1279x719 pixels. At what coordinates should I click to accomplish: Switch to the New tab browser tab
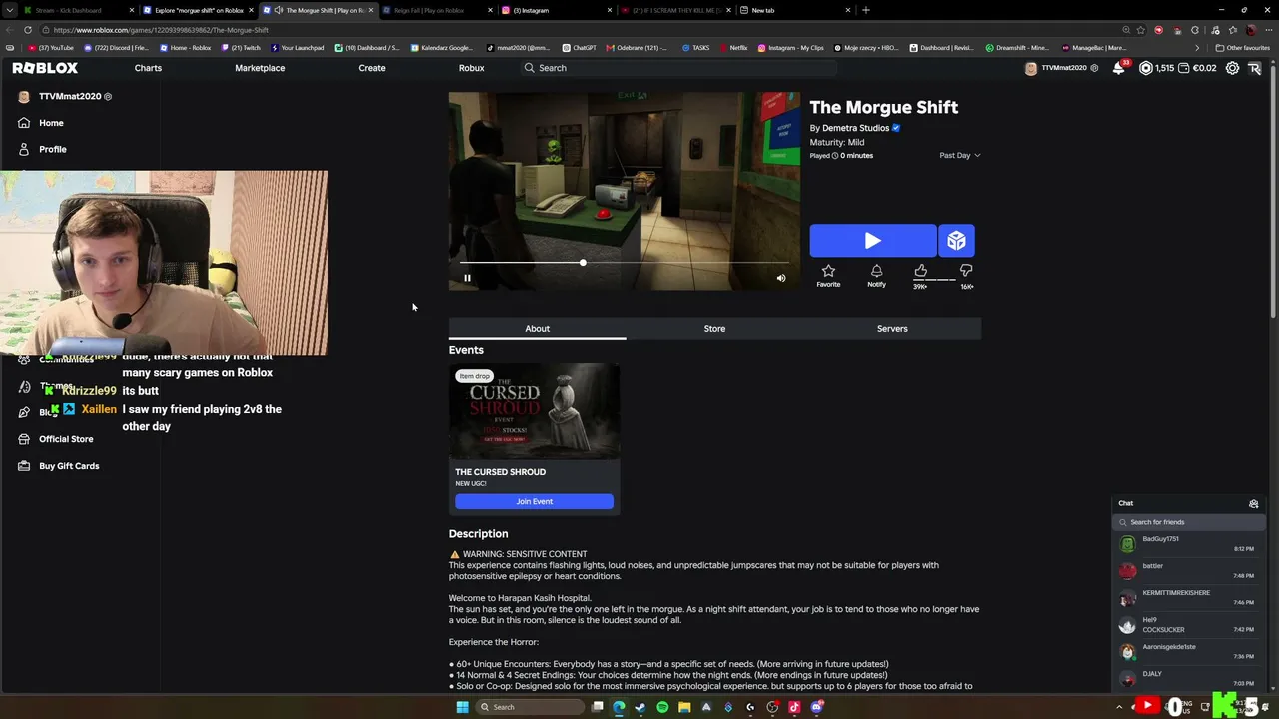tap(794, 10)
